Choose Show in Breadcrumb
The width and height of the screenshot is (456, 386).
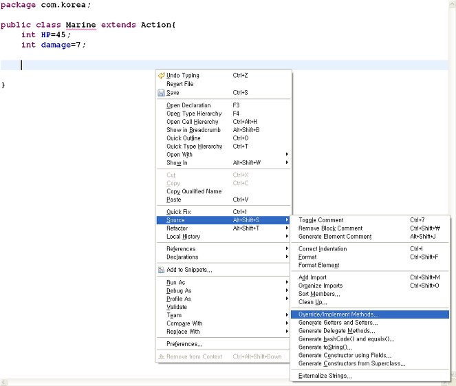click(224, 130)
